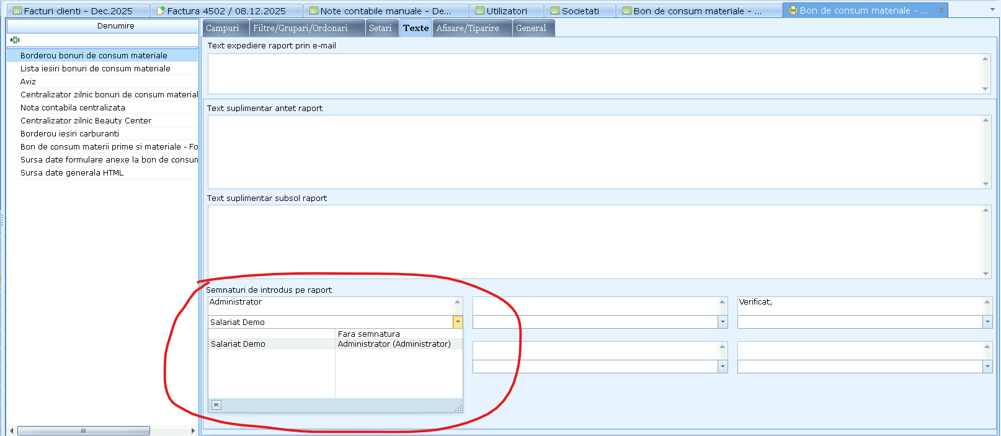Screen dimensions: 1001x436
Task: Open the tab list arrow at top right
Action: (x=991, y=11)
